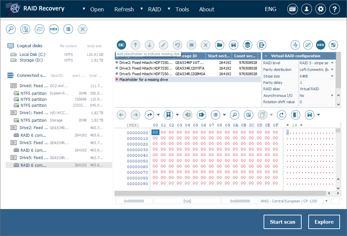Click the layers stack icon in RAID toolbar
The width and height of the screenshot is (347, 236).
pyautogui.click(x=247, y=45)
